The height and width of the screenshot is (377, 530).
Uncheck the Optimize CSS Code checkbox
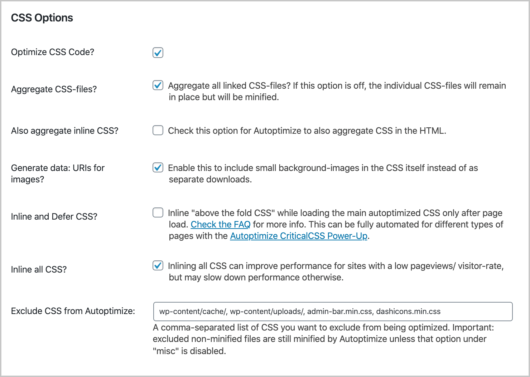point(158,53)
